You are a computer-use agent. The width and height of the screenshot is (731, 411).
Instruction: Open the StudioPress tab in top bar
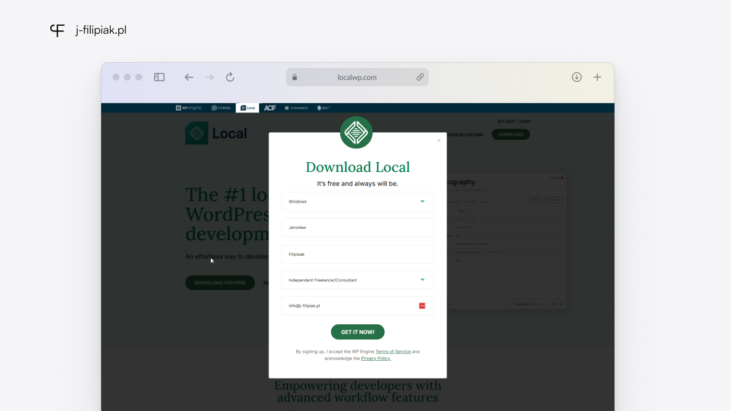pos(296,108)
